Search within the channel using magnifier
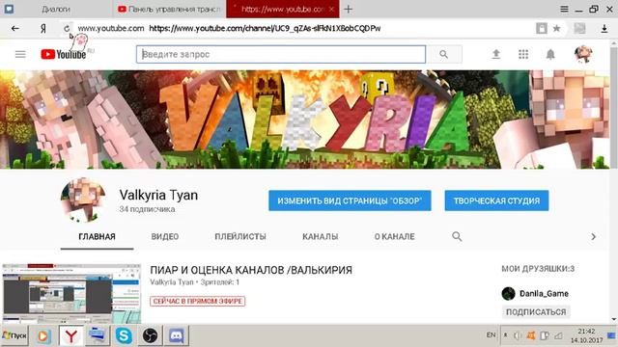 457,236
